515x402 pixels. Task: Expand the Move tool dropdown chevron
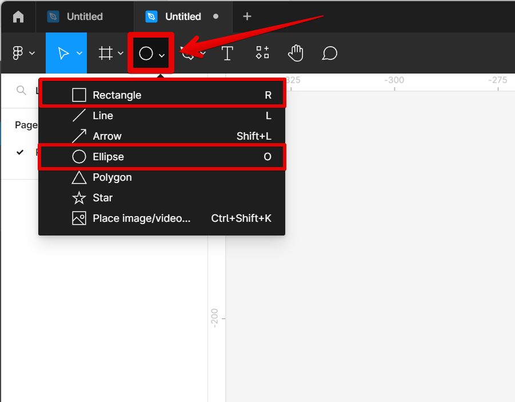click(79, 53)
